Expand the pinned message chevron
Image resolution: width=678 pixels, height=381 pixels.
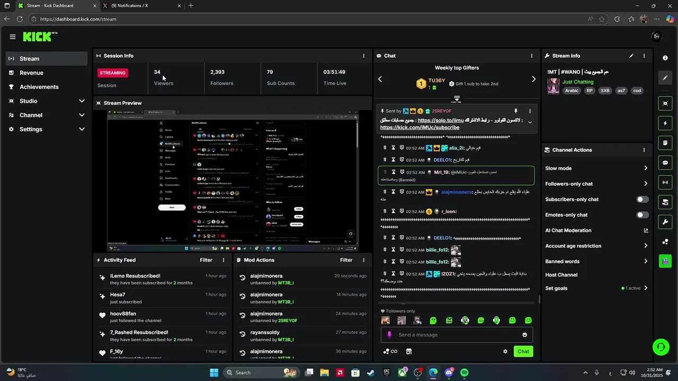pos(530,123)
